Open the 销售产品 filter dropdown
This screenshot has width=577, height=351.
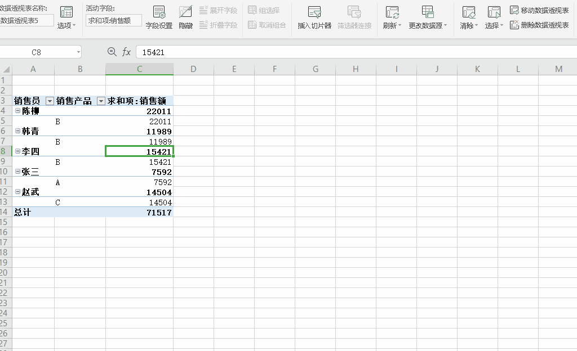pyautogui.click(x=101, y=101)
